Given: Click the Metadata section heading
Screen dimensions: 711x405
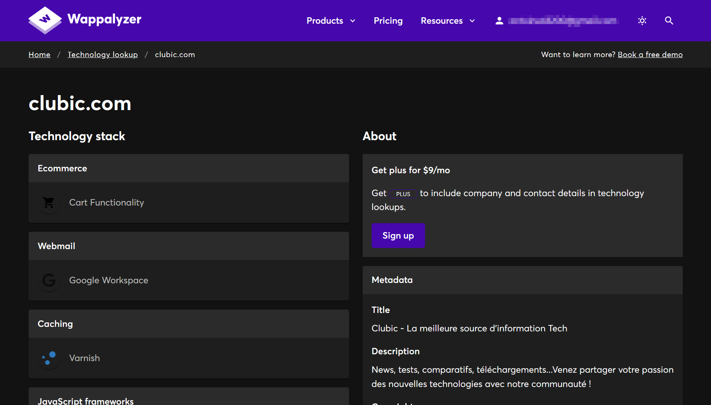Looking at the screenshot, I should (x=392, y=280).
